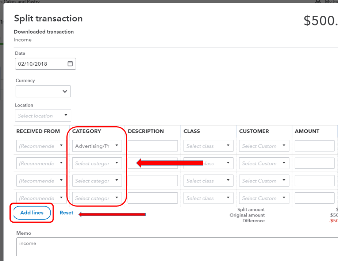The height and width of the screenshot is (261, 338).
Task: Click the CUSTOMER column header
Action: tap(254, 131)
